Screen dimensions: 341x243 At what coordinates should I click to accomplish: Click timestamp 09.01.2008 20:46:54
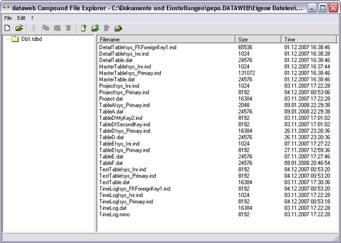point(307,163)
